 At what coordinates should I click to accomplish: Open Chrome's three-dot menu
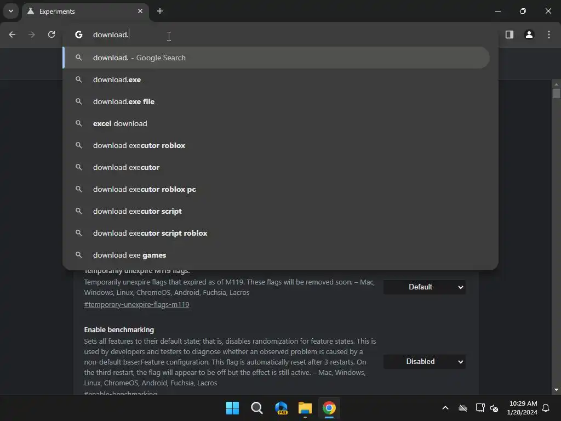pyautogui.click(x=549, y=35)
